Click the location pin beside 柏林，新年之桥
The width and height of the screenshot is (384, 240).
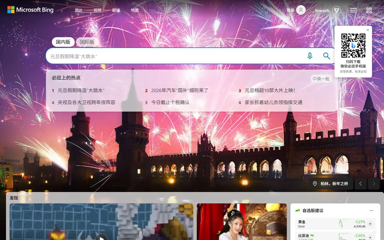coord(315,184)
